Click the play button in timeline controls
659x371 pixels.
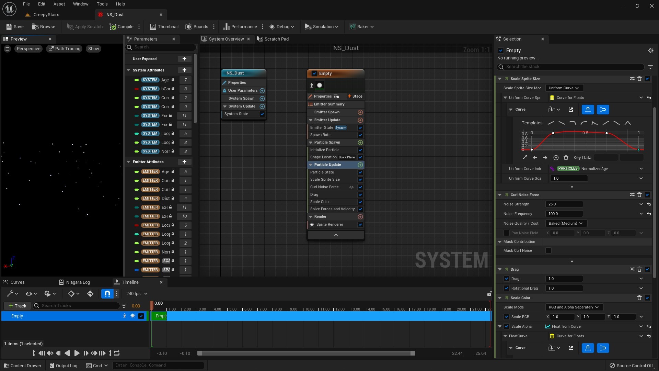click(77, 353)
